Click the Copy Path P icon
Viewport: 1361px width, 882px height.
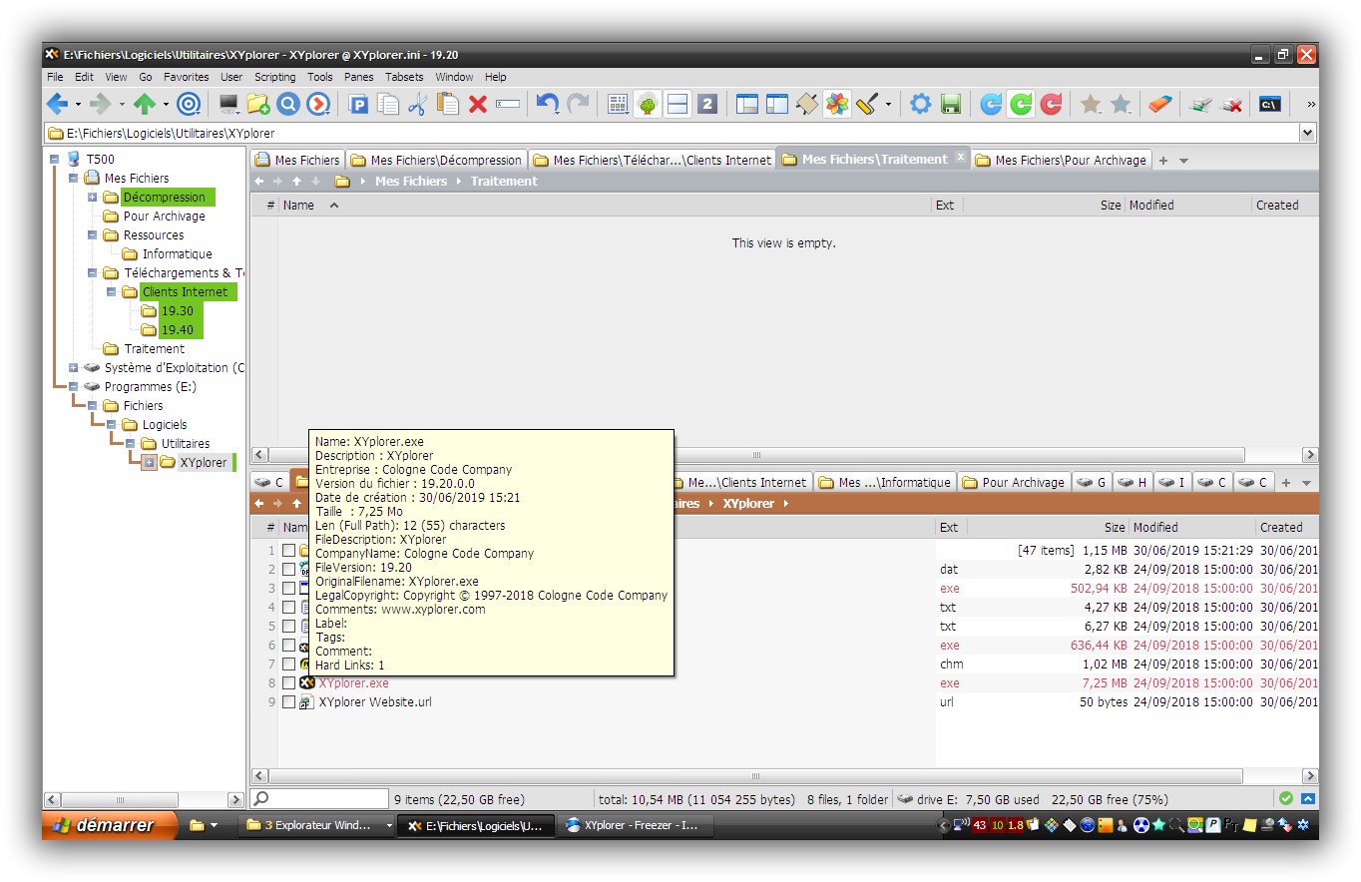[358, 103]
